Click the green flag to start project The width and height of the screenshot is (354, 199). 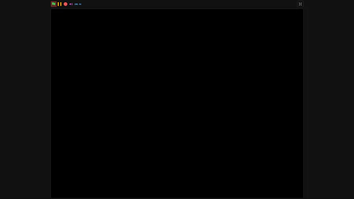pyautogui.click(x=54, y=4)
